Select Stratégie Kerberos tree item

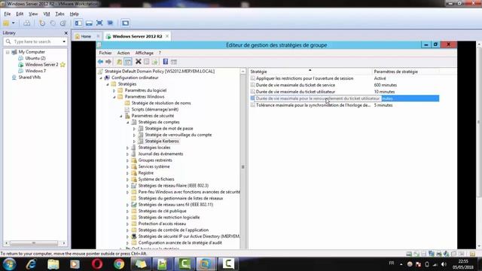click(162, 142)
